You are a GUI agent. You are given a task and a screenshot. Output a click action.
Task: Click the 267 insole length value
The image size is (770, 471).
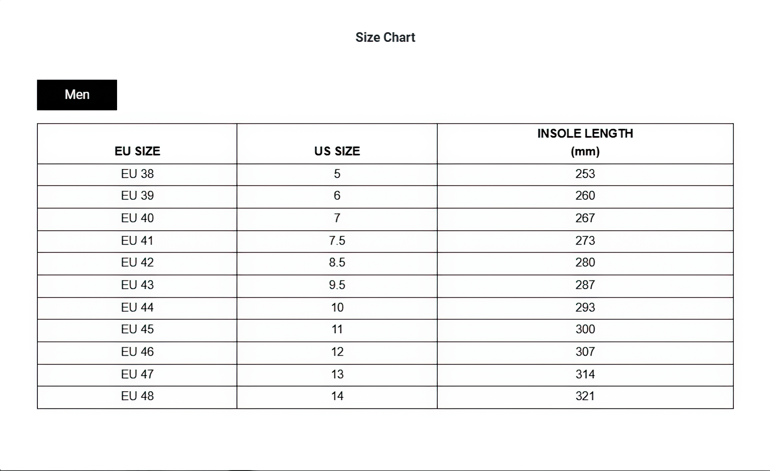click(x=585, y=218)
